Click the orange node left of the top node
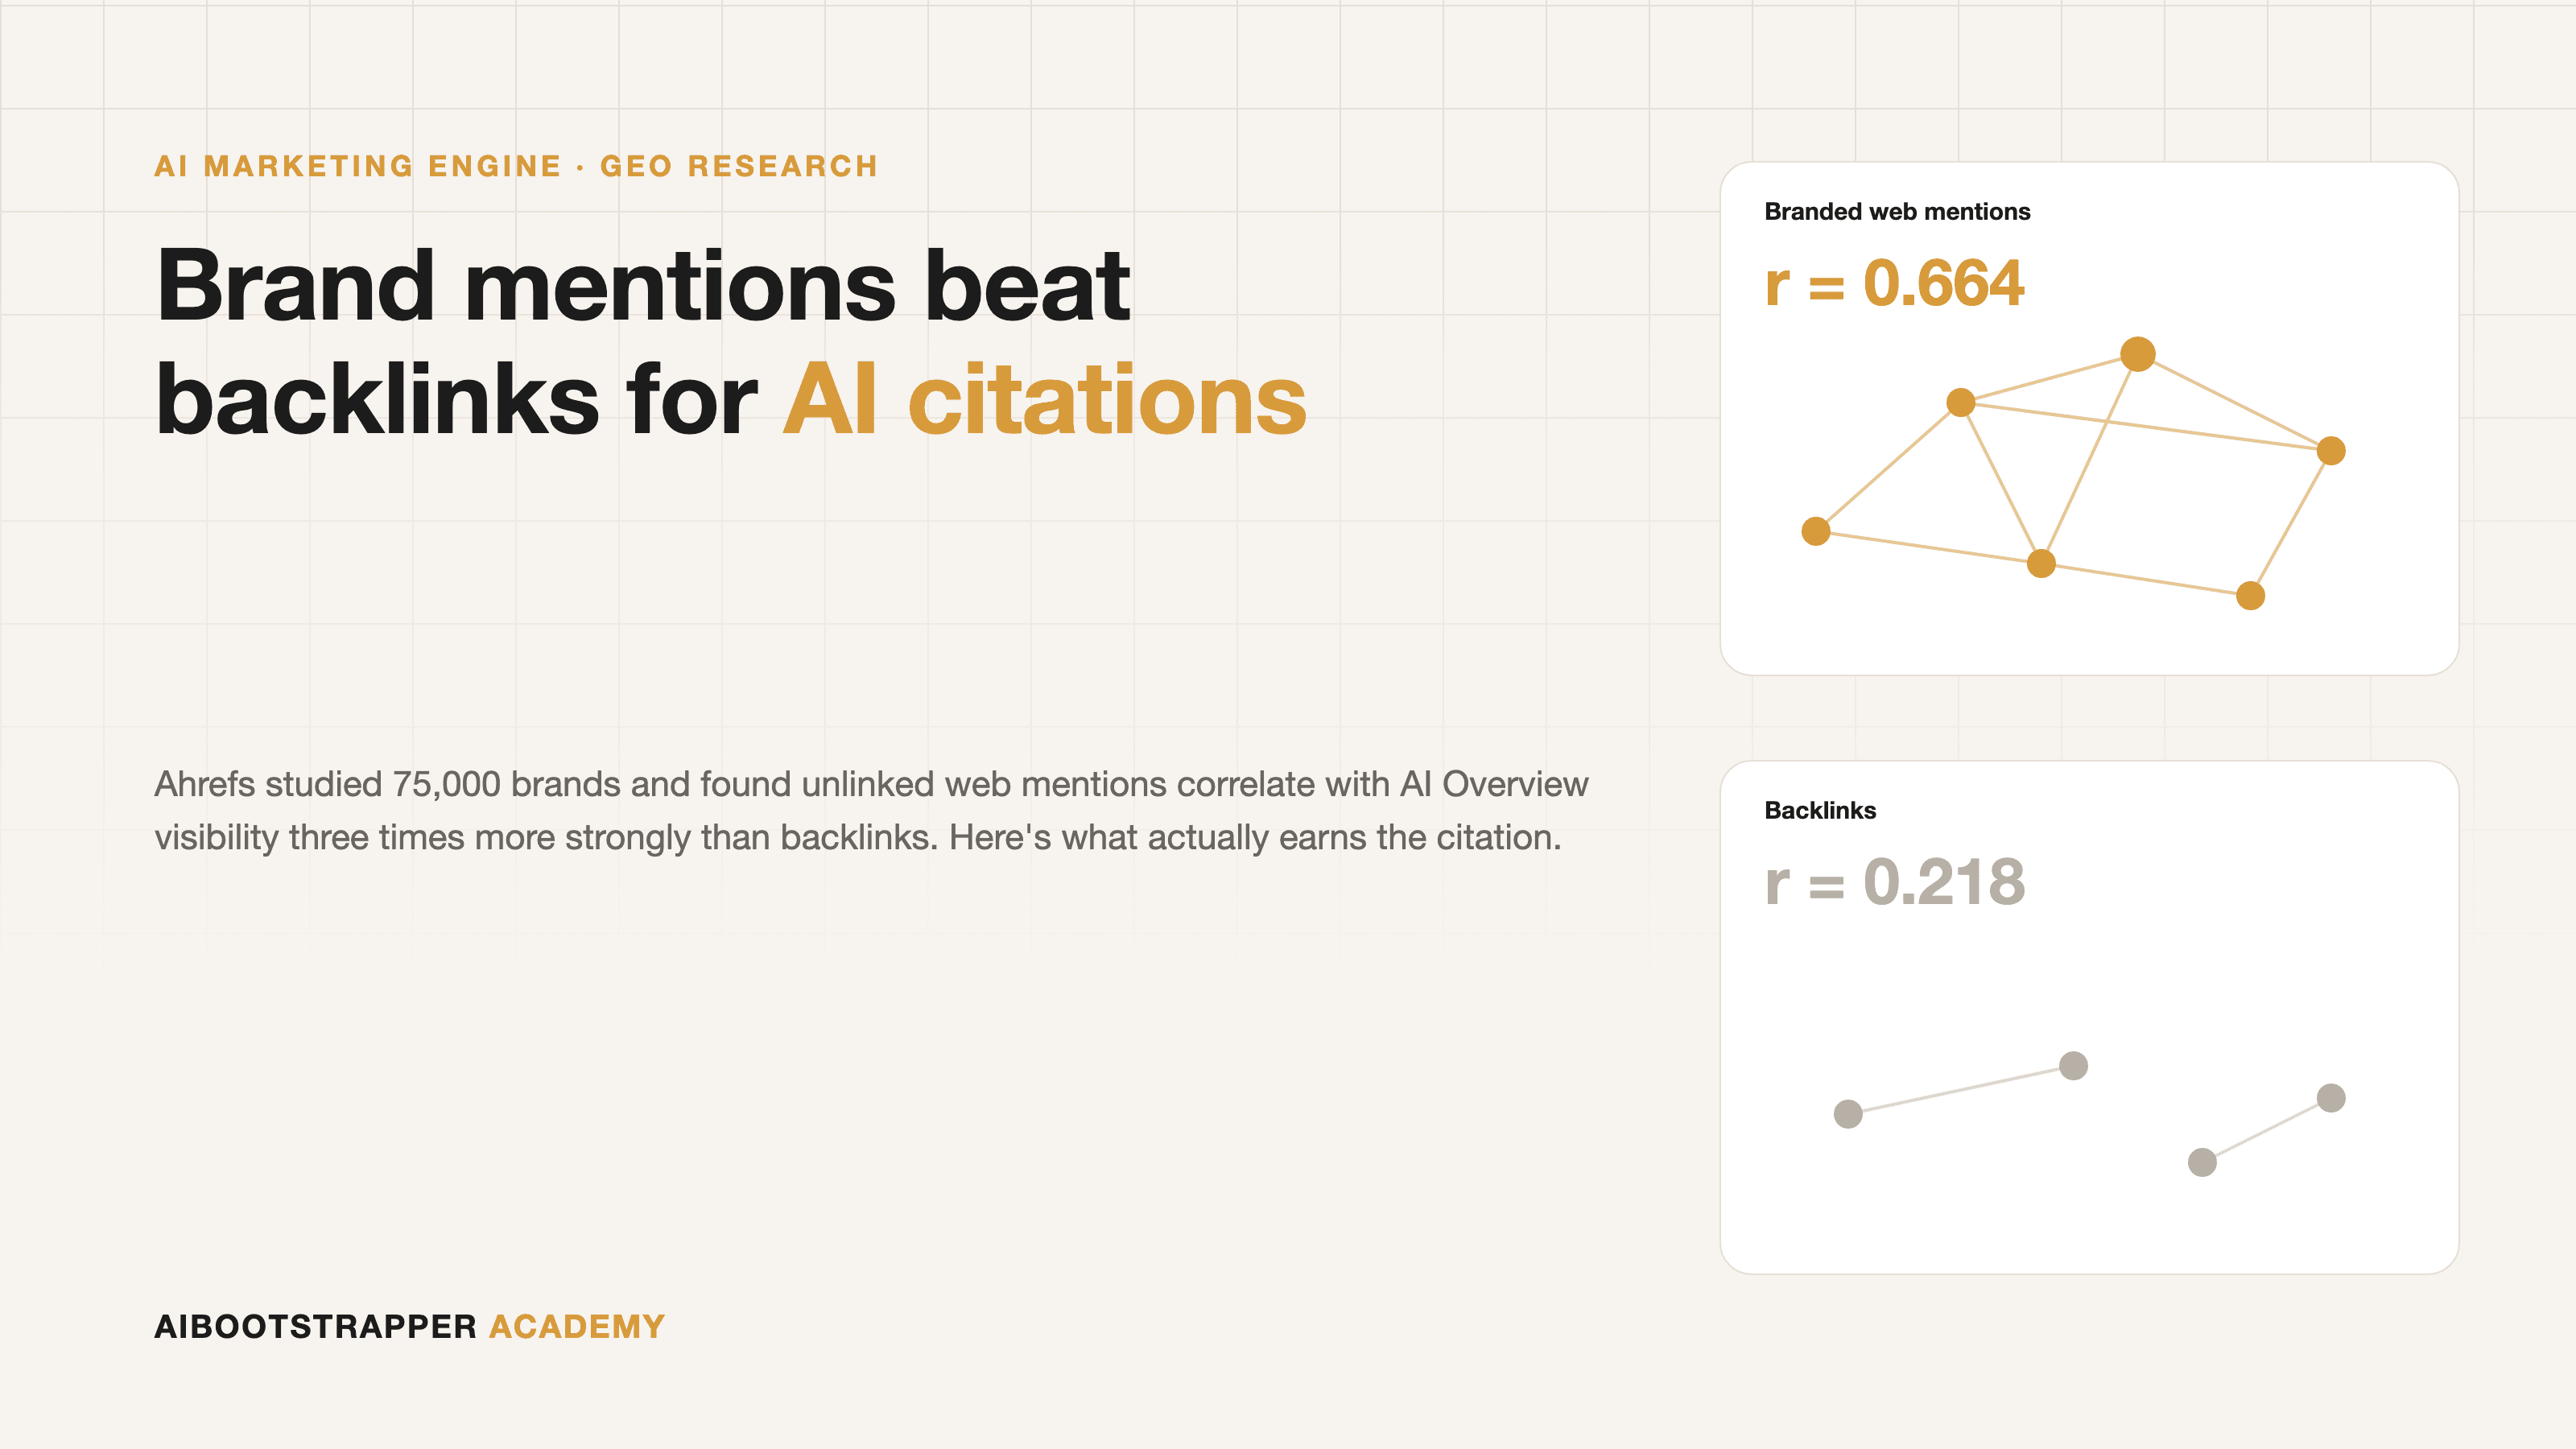 pos(1961,403)
